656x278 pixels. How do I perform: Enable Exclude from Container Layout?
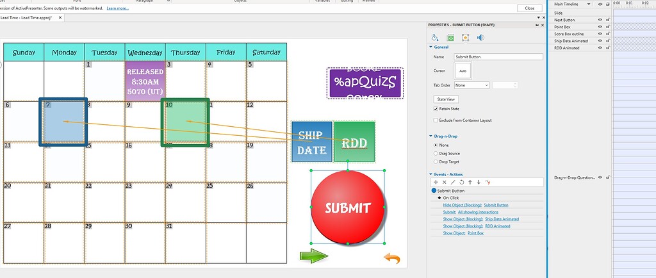(x=436, y=120)
